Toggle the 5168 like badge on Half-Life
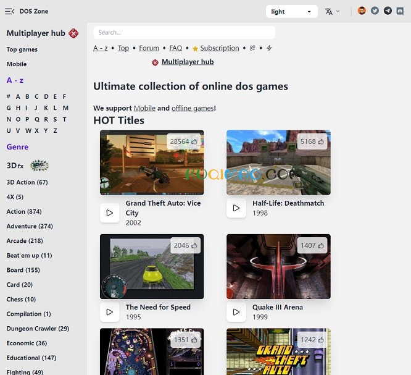The width and height of the screenshot is (411, 375). pyautogui.click(x=312, y=141)
